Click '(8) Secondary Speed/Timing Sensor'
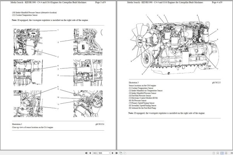 click(143, 106)
